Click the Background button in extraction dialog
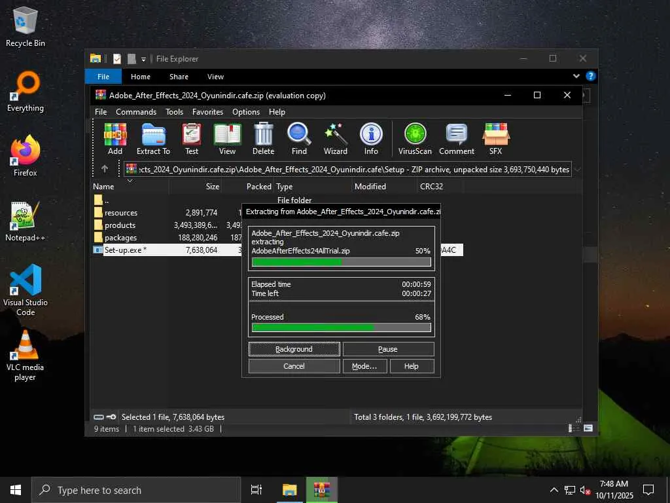 click(x=294, y=349)
